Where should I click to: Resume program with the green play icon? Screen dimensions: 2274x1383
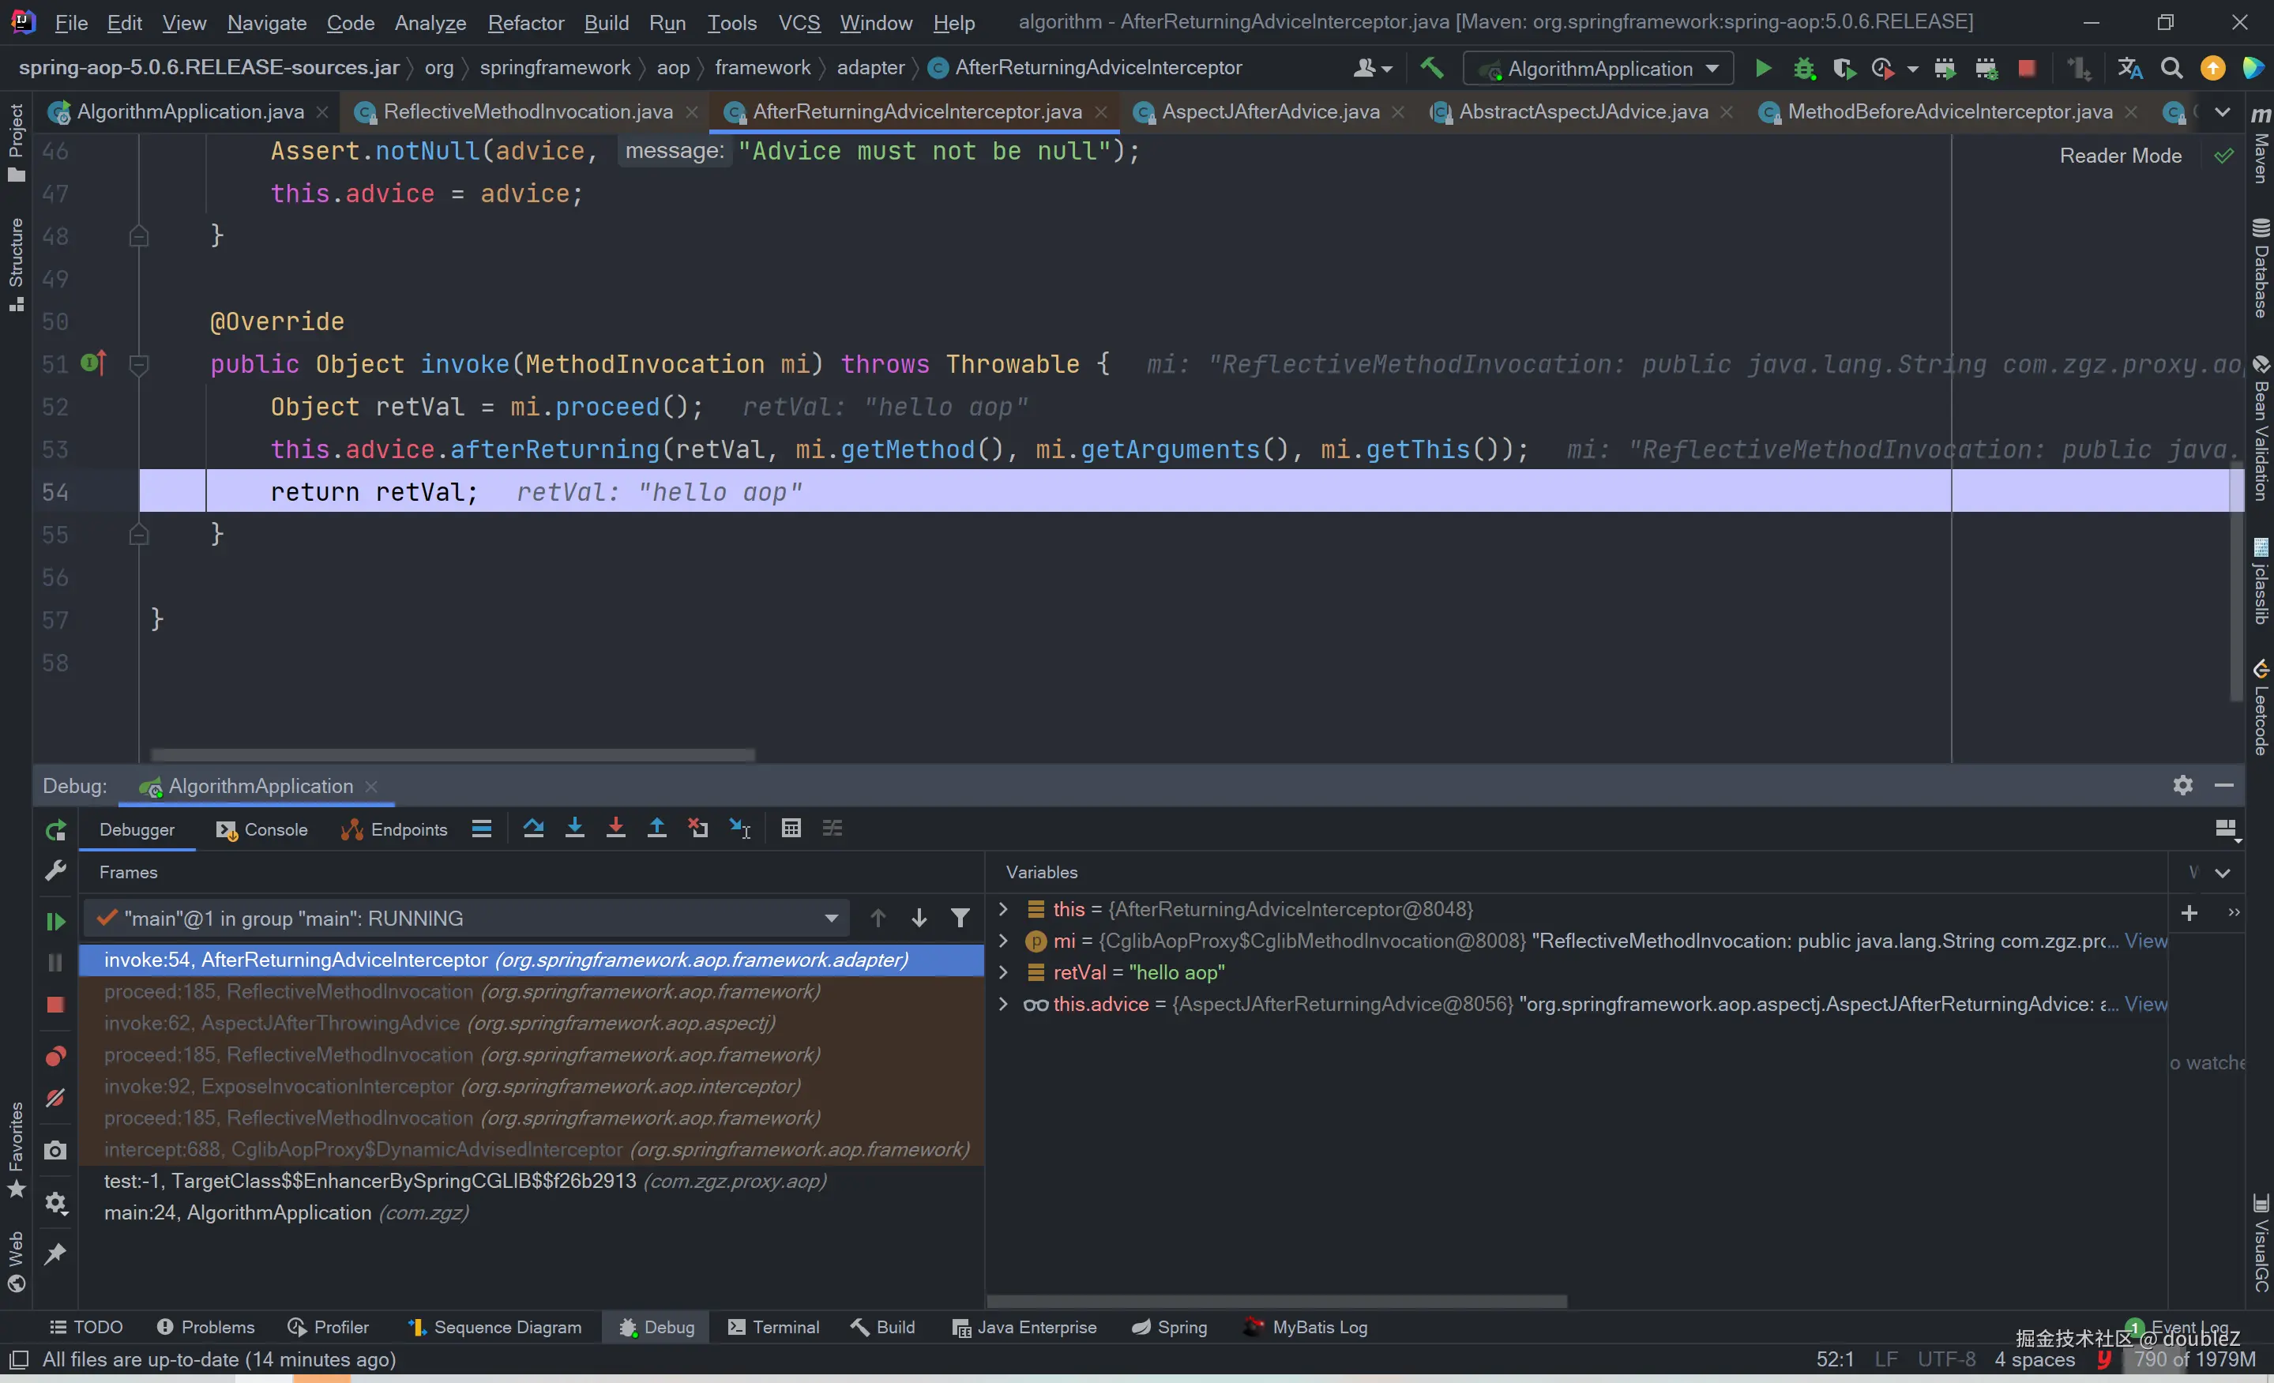point(55,921)
